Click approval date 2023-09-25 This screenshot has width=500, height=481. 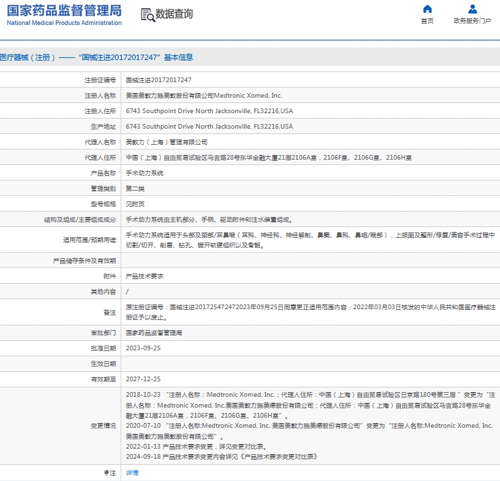click(x=143, y=348)
